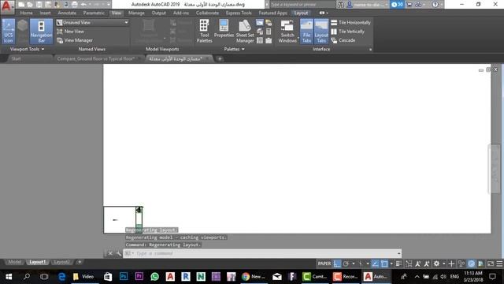The height and width of the screenshot is (284, 504).
Task: Click the command line input field
Action: [x=262, y=253]
